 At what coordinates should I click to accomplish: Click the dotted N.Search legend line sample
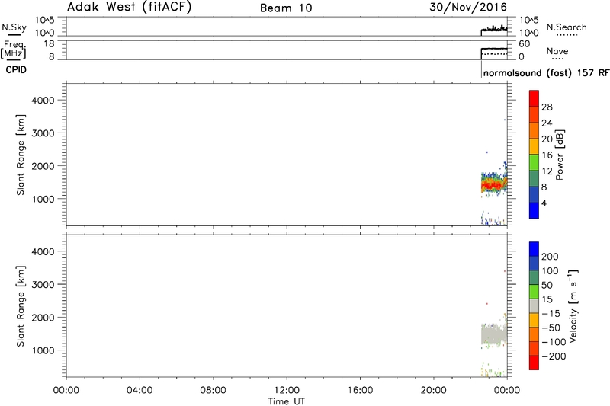(567, 35)
